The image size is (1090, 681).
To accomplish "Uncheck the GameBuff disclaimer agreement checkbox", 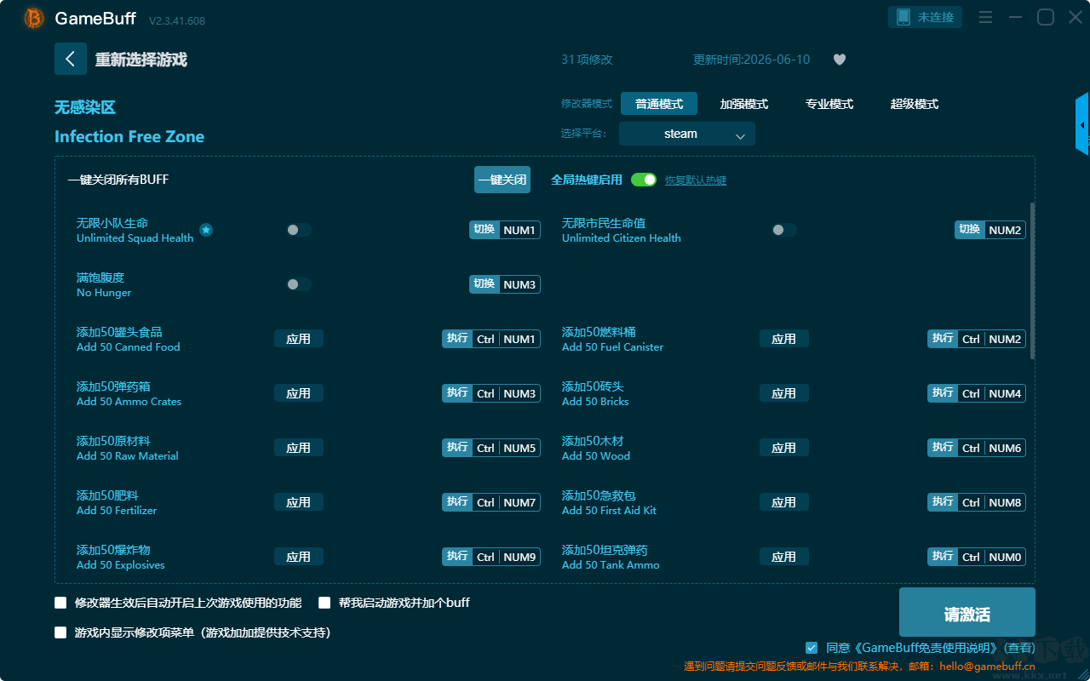I will tap(812, 648).
